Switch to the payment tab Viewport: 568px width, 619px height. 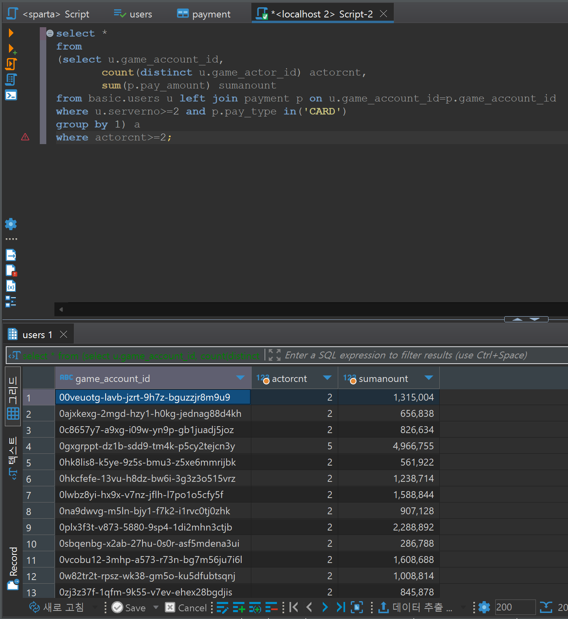[204, 14]
